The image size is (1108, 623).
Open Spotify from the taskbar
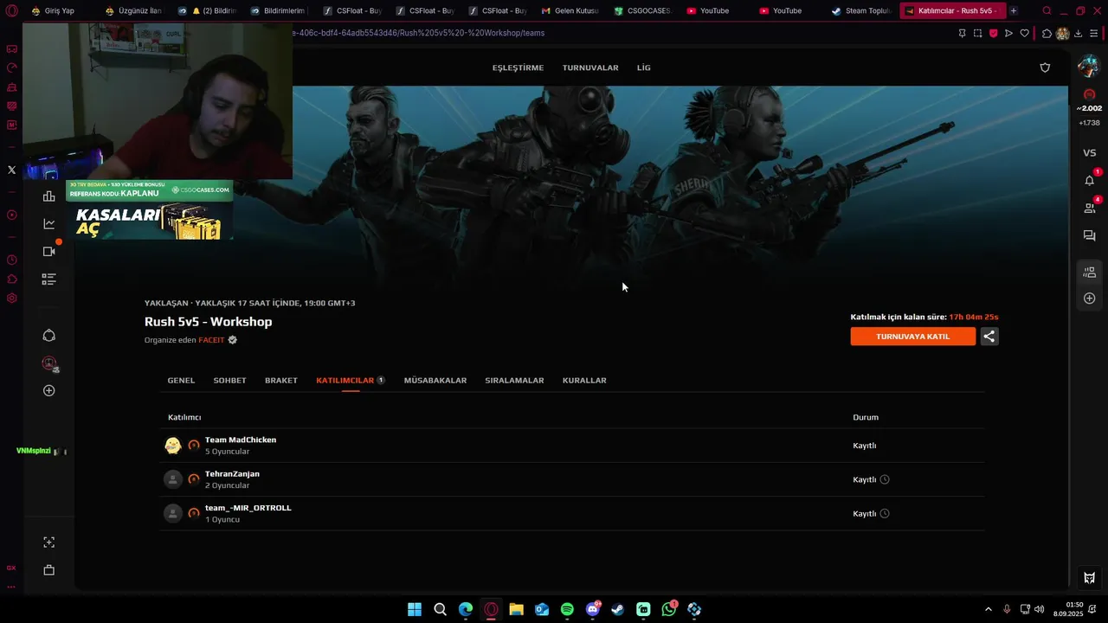pos(567,609)
